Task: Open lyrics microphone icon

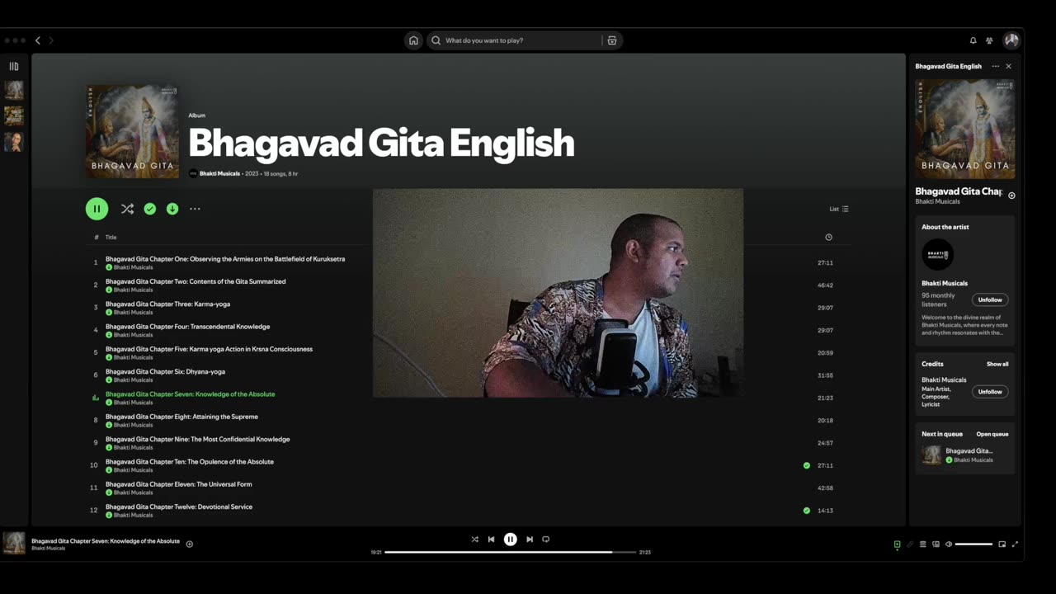Action: tap(910, 544)
